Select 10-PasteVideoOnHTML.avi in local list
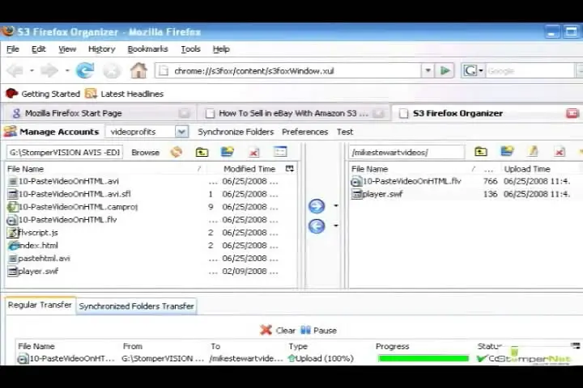Screen dimensions: 583x388 coord(151,181)
